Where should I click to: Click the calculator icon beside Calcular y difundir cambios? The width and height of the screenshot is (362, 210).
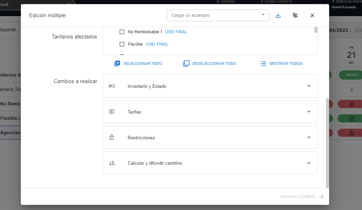click(111, 163)
